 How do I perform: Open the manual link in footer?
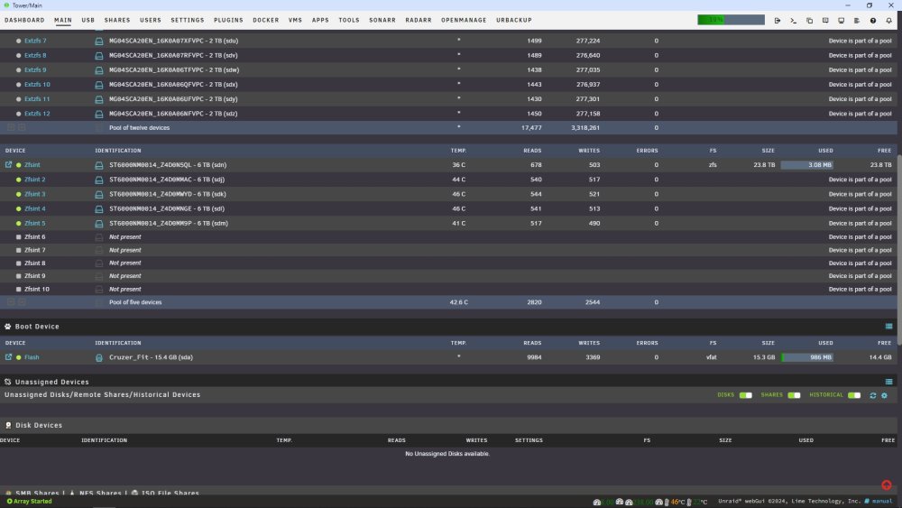click(x=881, y=501)
